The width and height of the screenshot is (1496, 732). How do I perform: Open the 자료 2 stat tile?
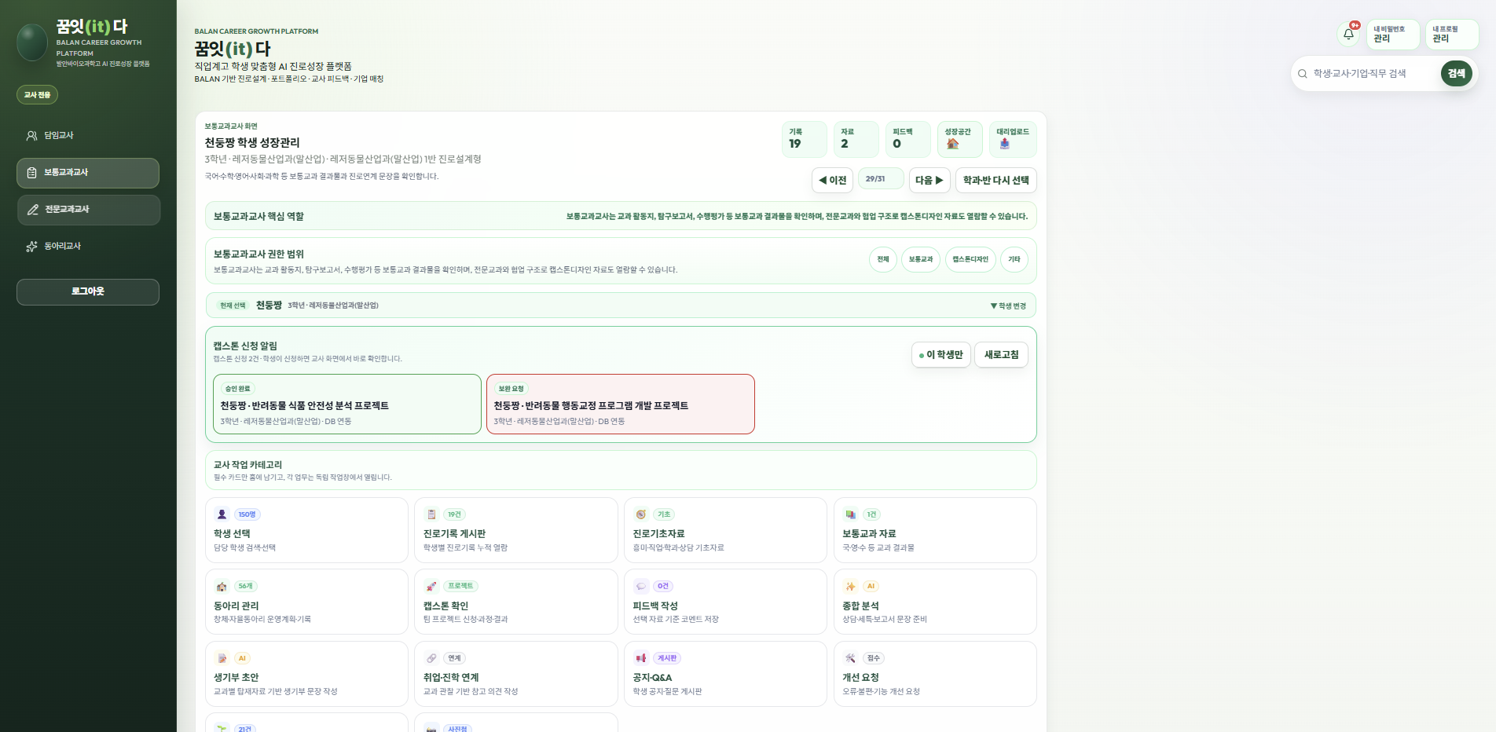[x=856, y=139]
